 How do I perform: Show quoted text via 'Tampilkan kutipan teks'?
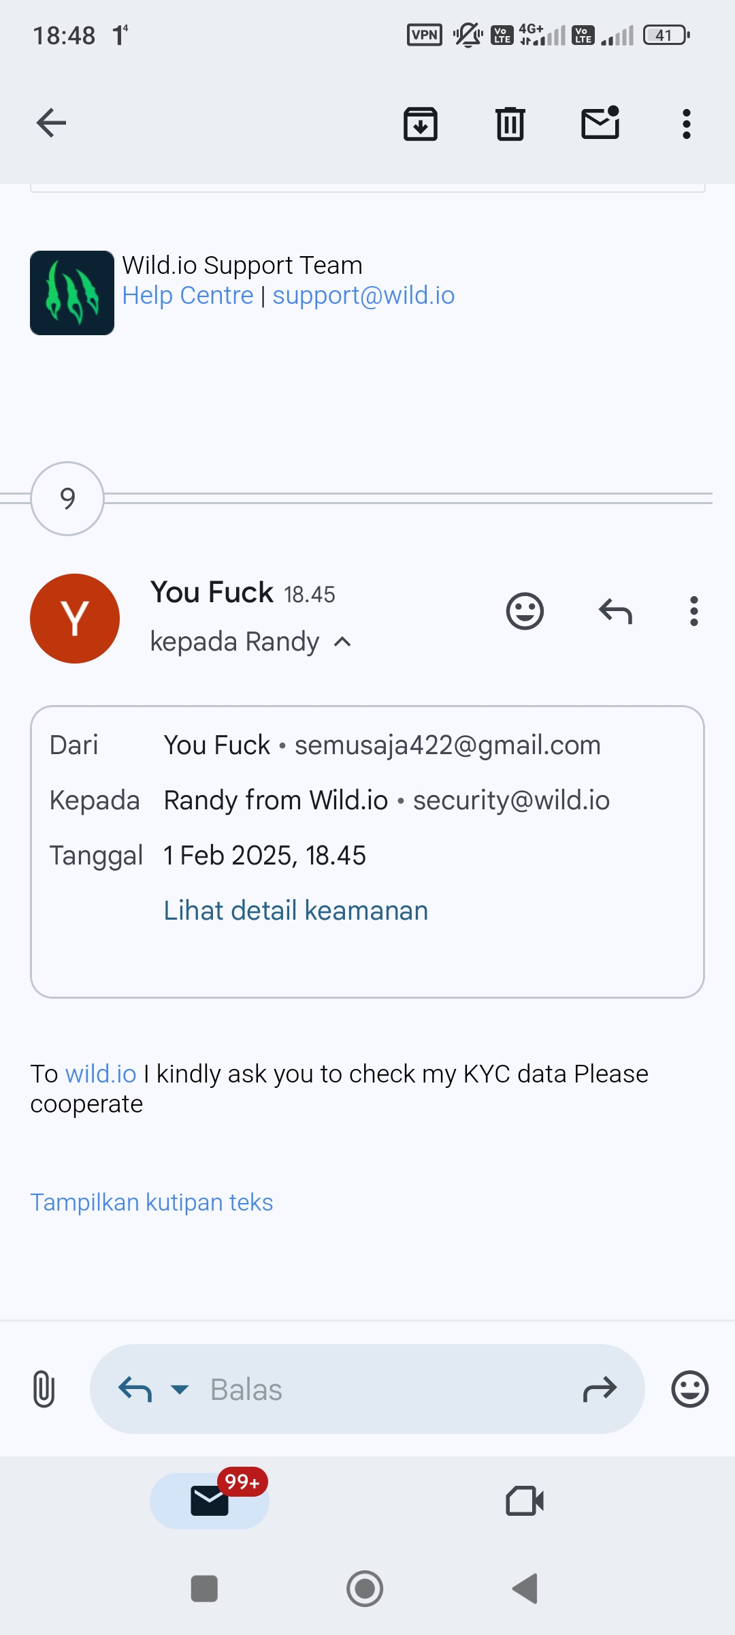pyautogui.click(x=152, y=1202)
